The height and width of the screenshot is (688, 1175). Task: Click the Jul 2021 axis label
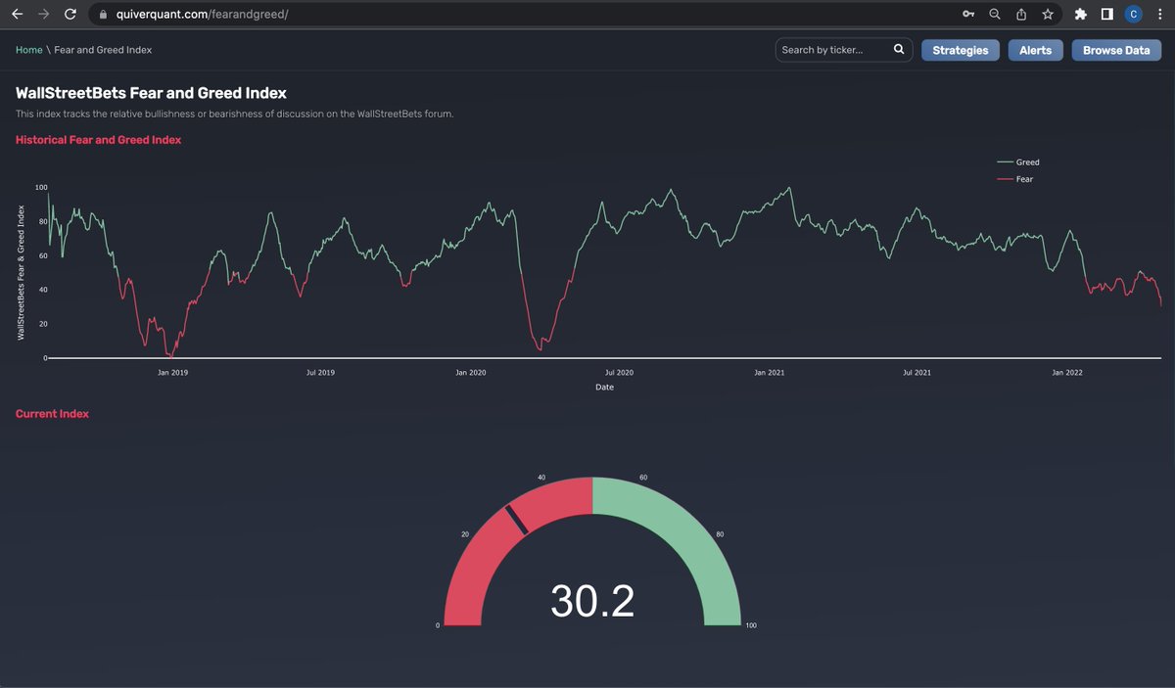916,373
